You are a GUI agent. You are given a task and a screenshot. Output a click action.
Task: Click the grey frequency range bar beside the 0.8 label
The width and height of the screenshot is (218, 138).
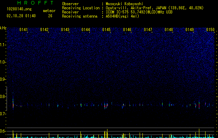click(x=7, y=99)
